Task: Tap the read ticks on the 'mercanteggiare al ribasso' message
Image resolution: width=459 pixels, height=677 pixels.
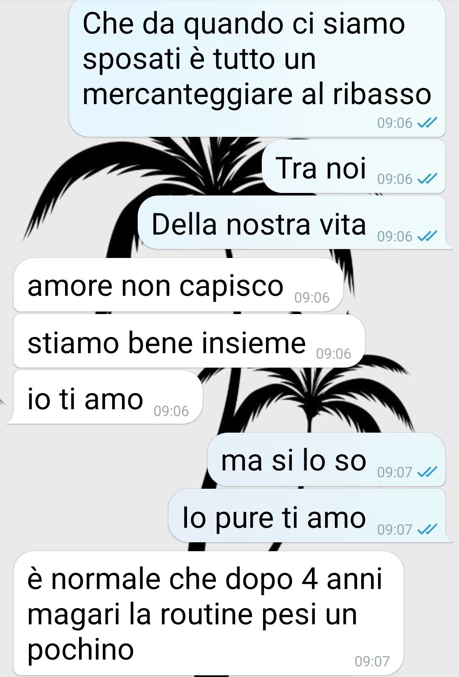Action: [427, 123]
